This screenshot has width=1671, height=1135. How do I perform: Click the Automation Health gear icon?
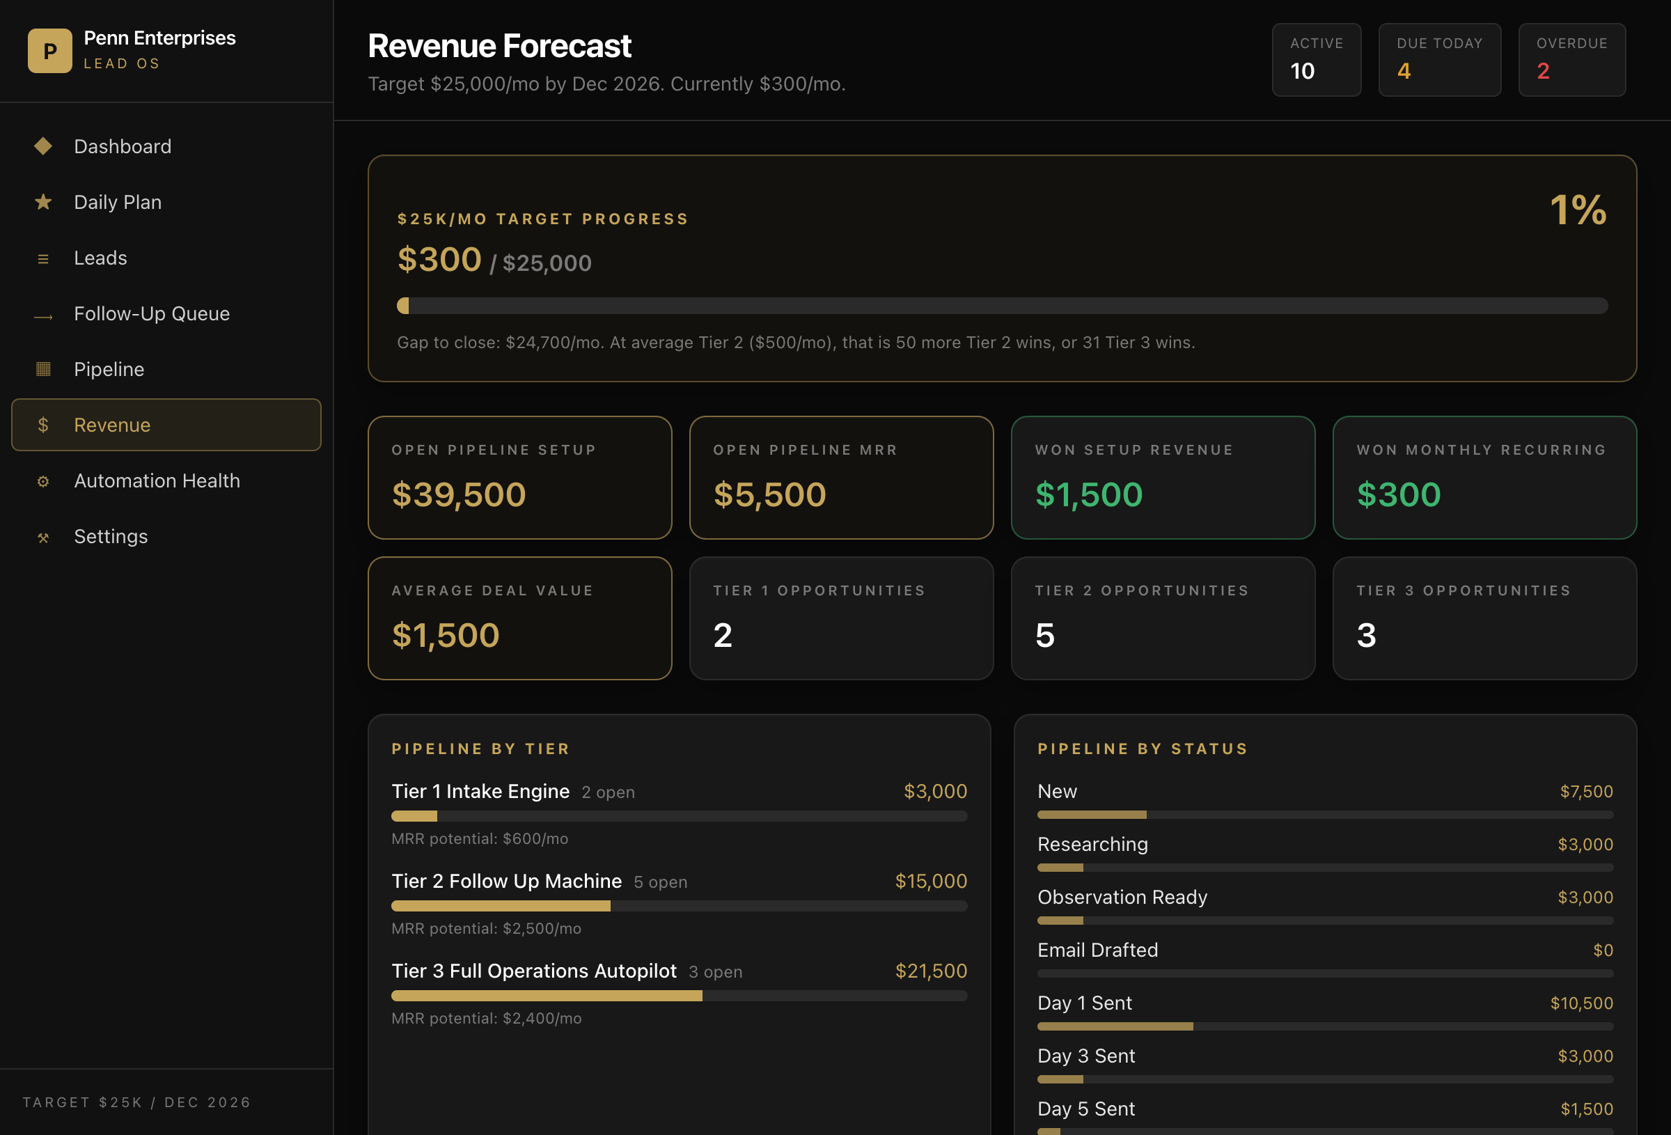point(43,481)
